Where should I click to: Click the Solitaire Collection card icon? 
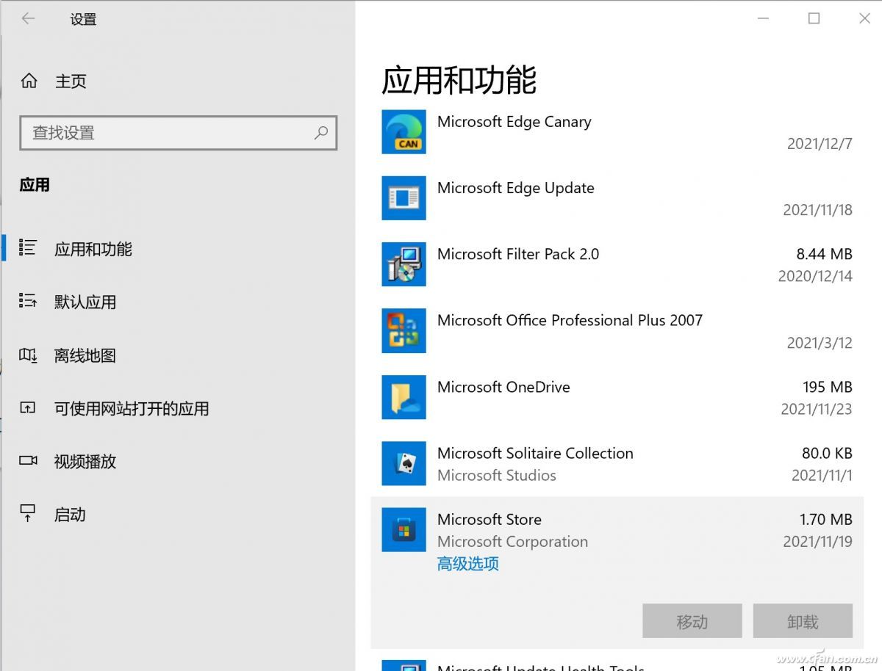pyautogui.click(x=404, y=463)
